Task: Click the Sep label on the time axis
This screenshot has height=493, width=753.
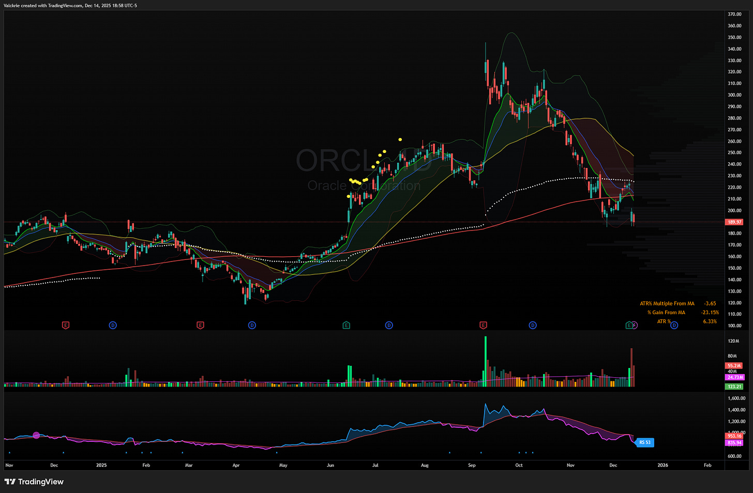Action: point(472,465)
